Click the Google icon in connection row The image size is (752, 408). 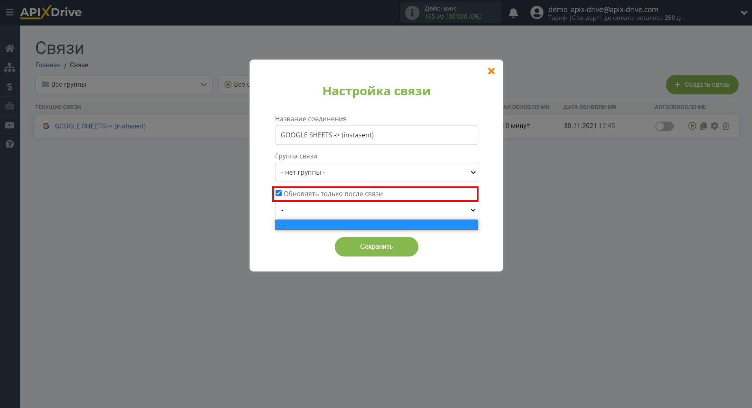46,126
